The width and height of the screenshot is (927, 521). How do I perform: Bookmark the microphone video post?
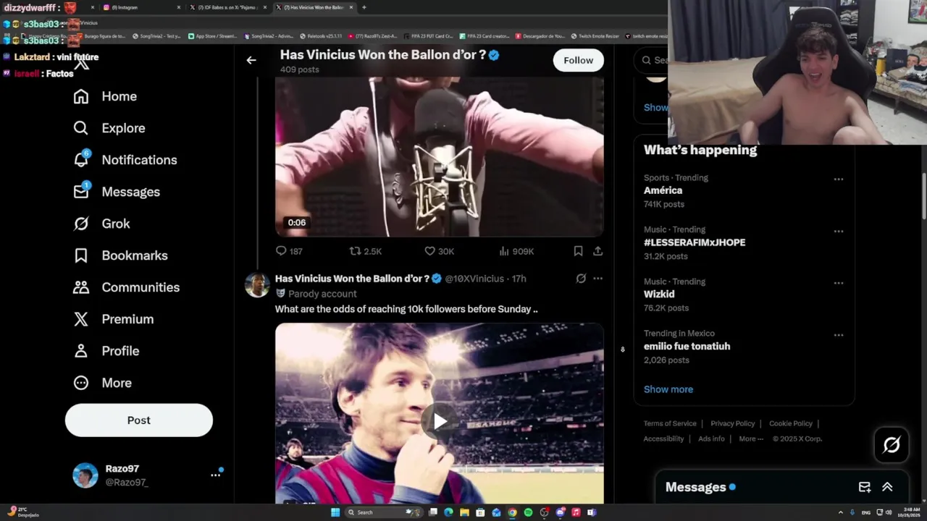coord(578,251)
